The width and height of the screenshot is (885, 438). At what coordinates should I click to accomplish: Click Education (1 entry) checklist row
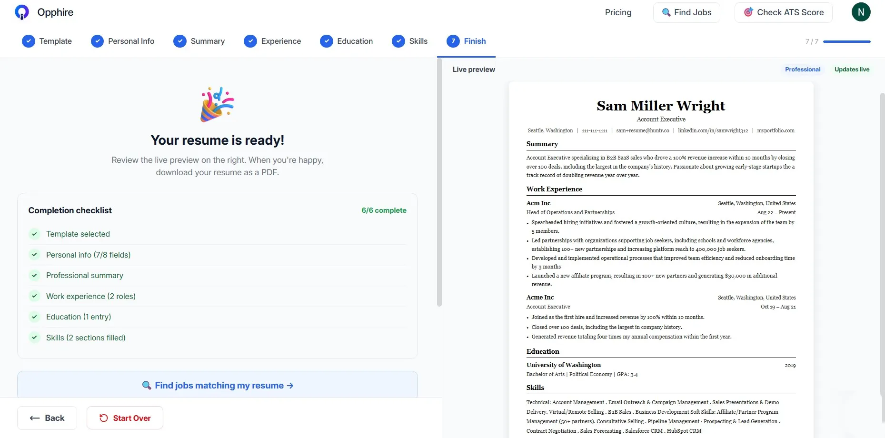tap(218, 317)
